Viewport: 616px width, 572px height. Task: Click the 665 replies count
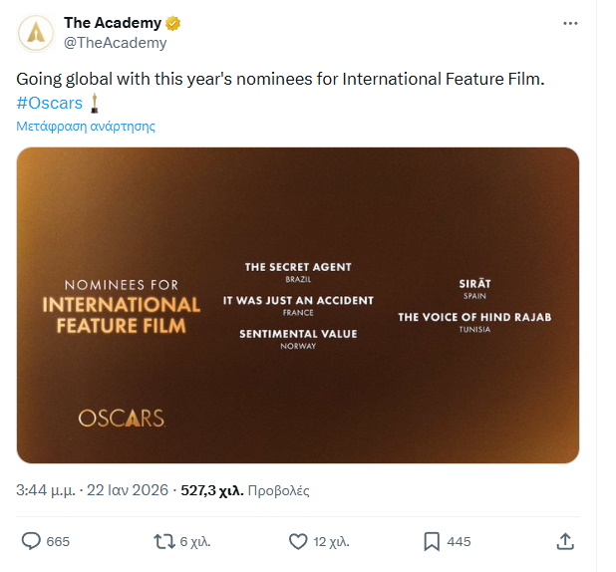pos(58,541)
